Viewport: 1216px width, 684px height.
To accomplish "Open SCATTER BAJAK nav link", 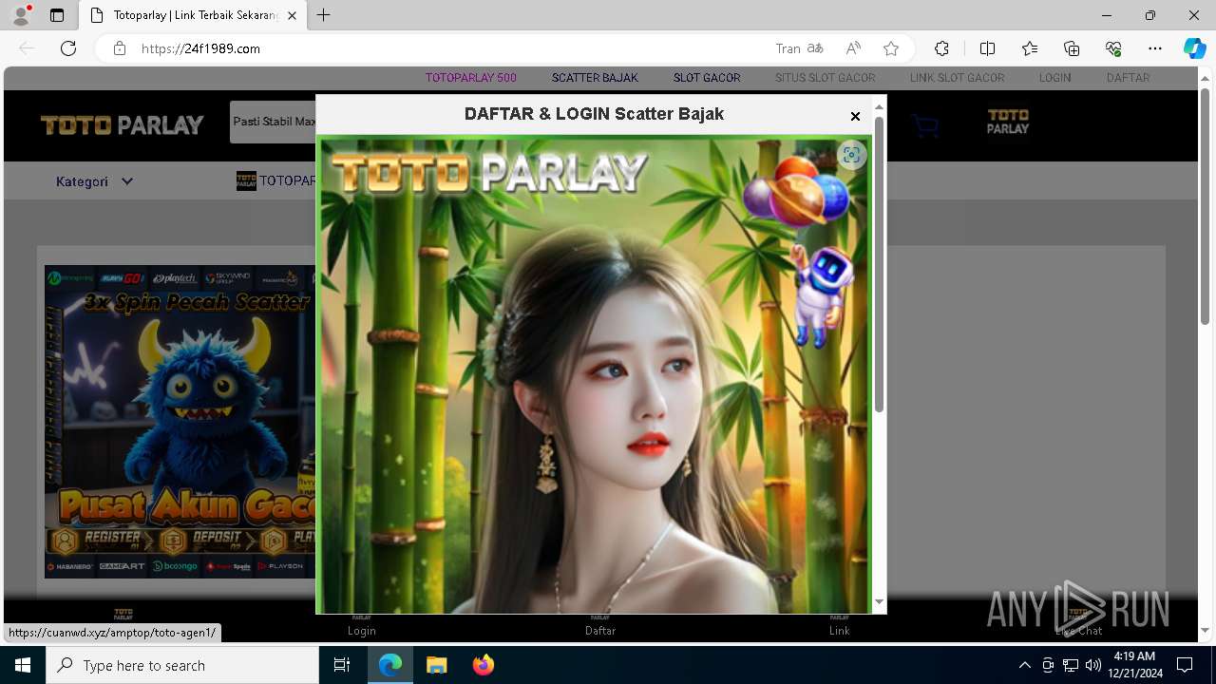I will 595,78.
